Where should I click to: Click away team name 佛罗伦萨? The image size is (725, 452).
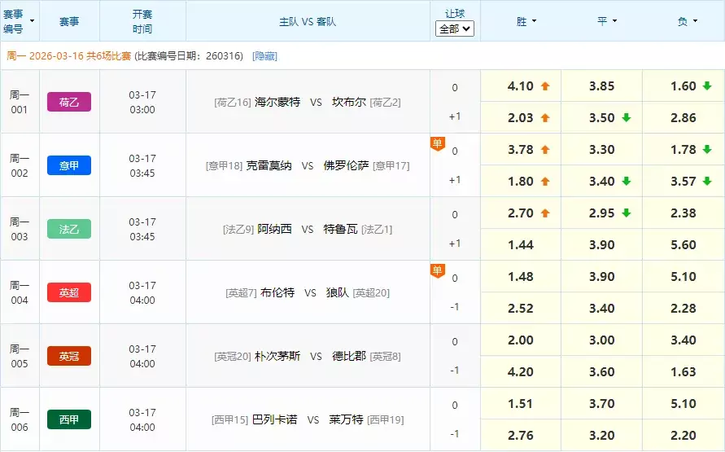tap(346, 165)
